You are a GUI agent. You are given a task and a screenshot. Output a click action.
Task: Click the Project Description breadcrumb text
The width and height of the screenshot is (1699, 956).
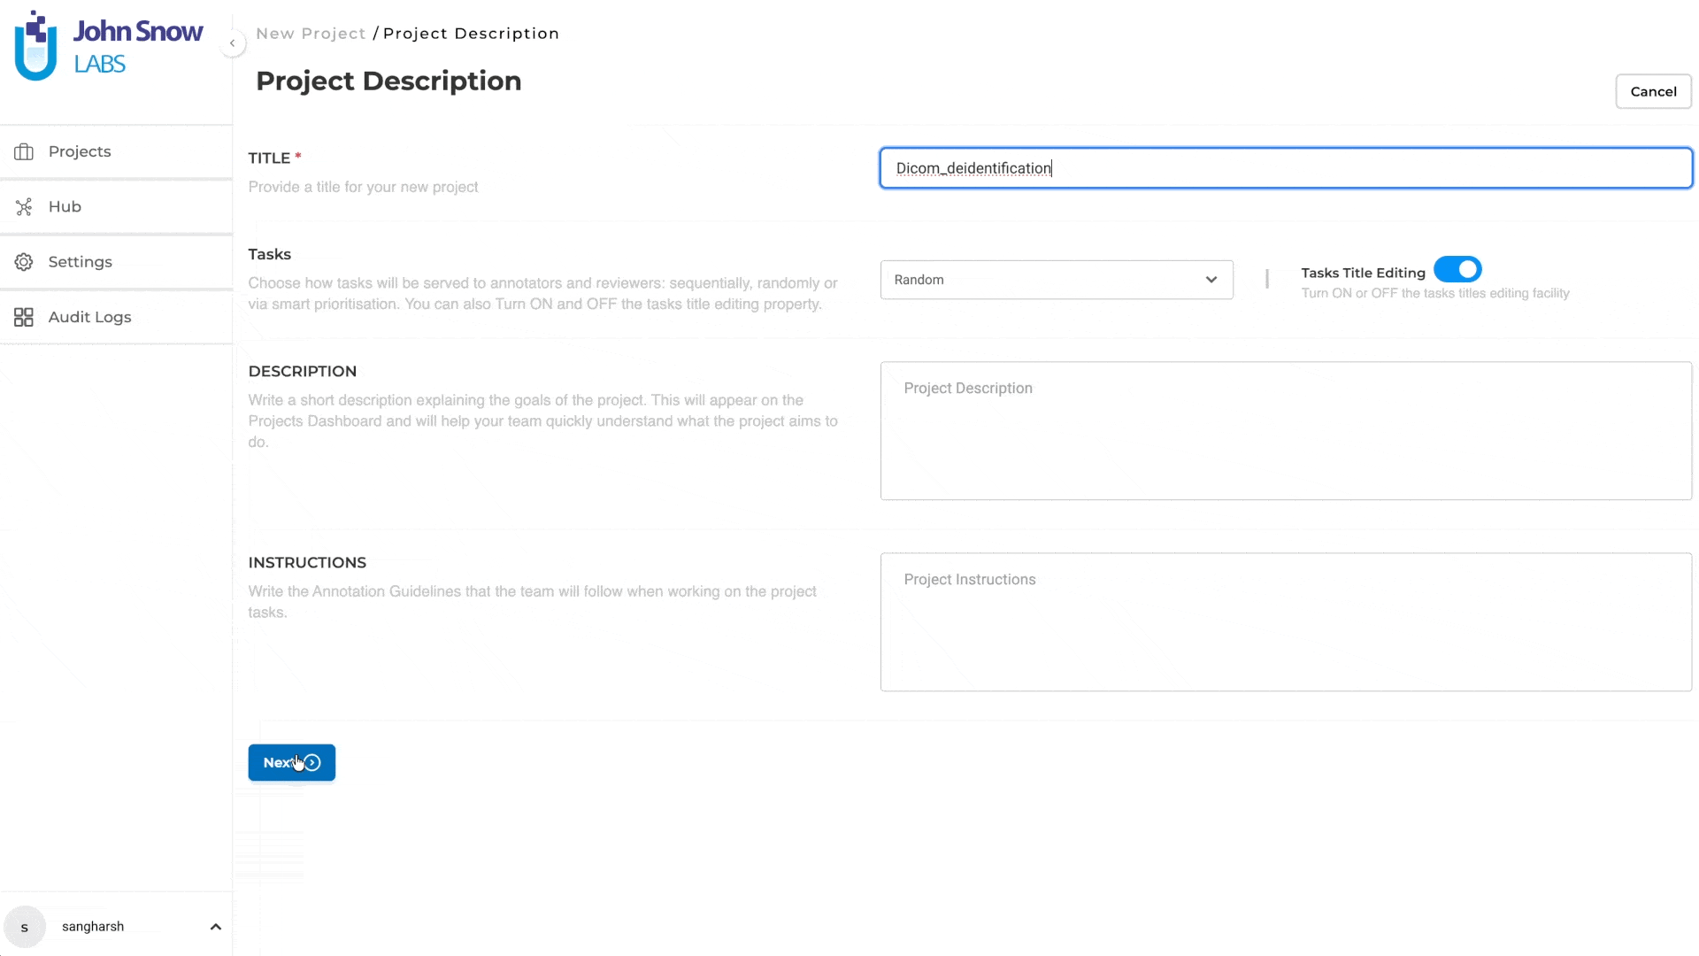471,34
